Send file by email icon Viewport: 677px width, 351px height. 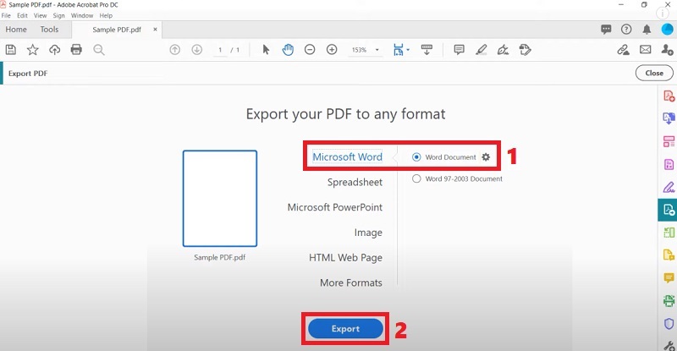(x=646, y=50)
